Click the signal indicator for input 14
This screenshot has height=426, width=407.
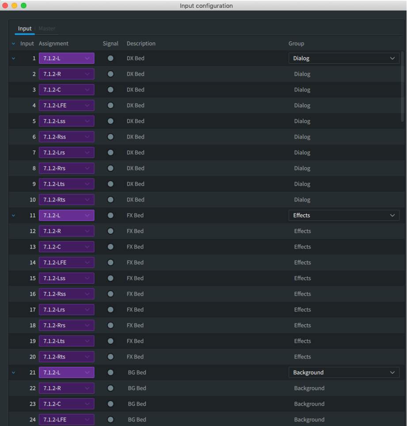[110, 262]
